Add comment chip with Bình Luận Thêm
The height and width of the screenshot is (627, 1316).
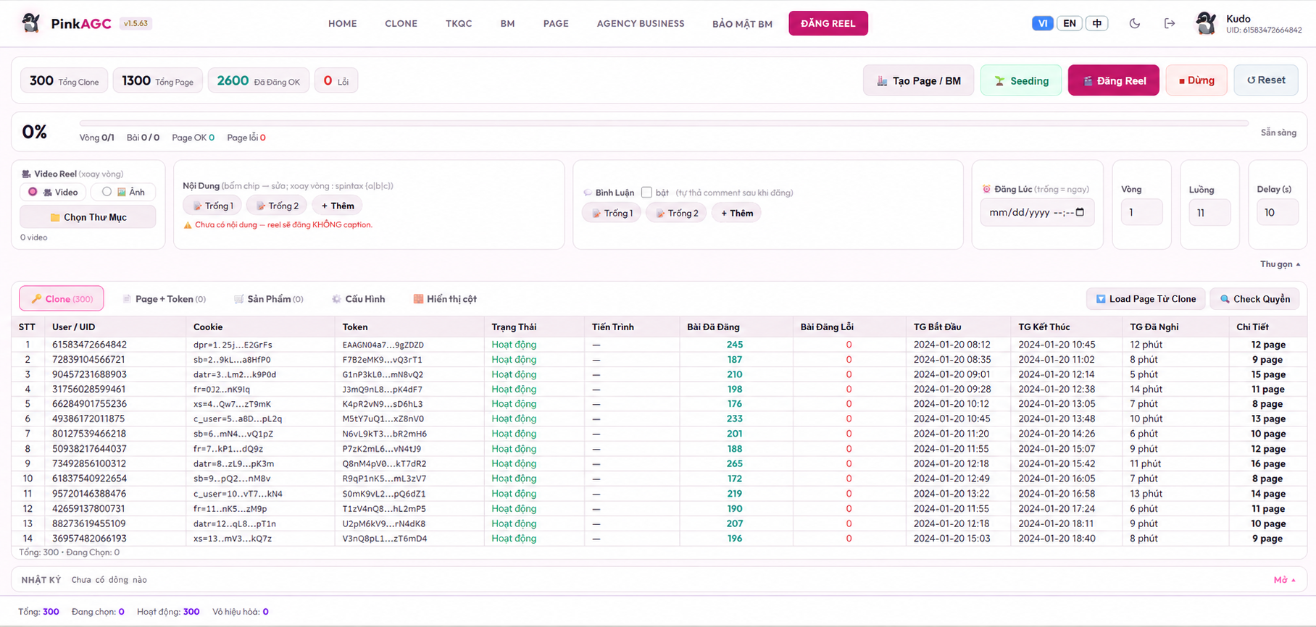point(737,213)
